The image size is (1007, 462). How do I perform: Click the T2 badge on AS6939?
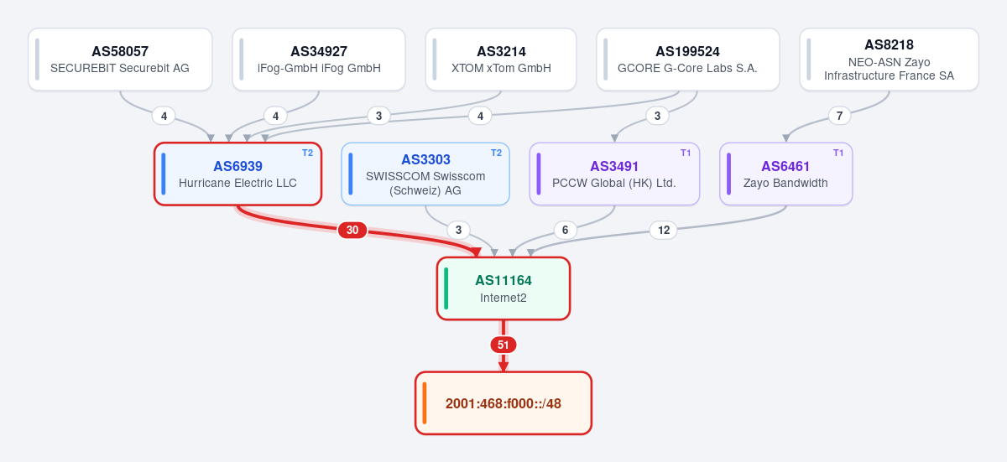[307, 153]
